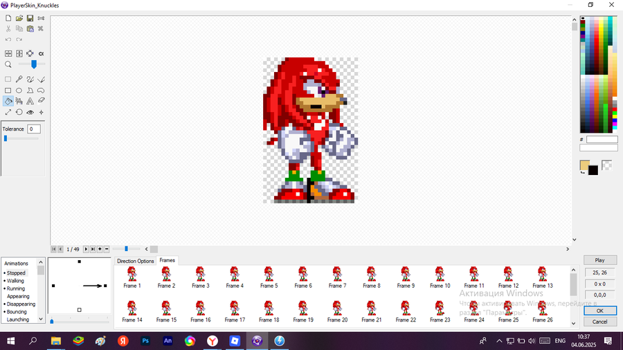Screen dimensions: 623x350
Task: Enable the empty down direction square
Action: click(80, 310)
